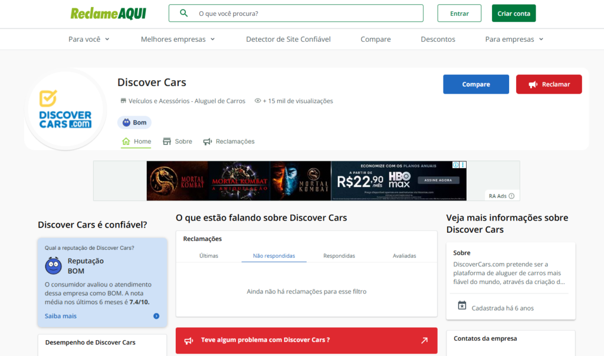The width and height of the screenshot is (604, 356).
Task: Expand the Para você dropdown
Action: [89, 39]
